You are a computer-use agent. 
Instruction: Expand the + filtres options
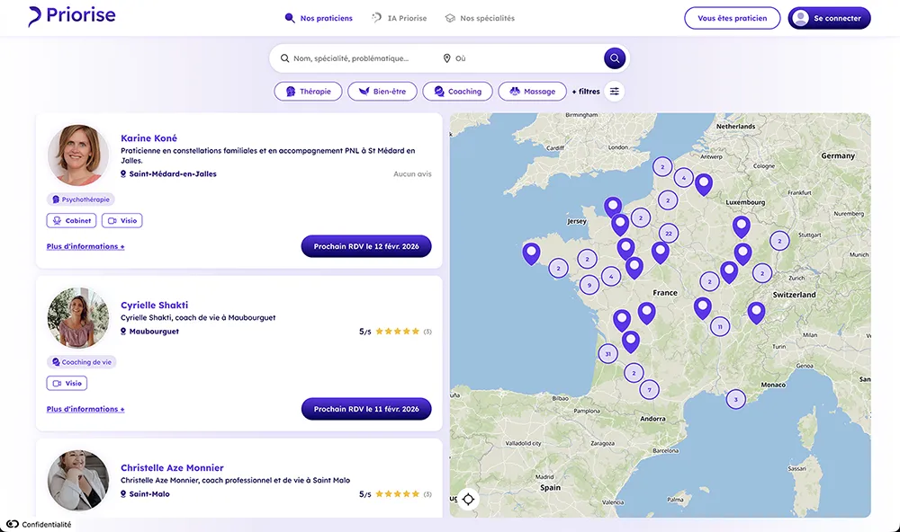tap(586, 91)
